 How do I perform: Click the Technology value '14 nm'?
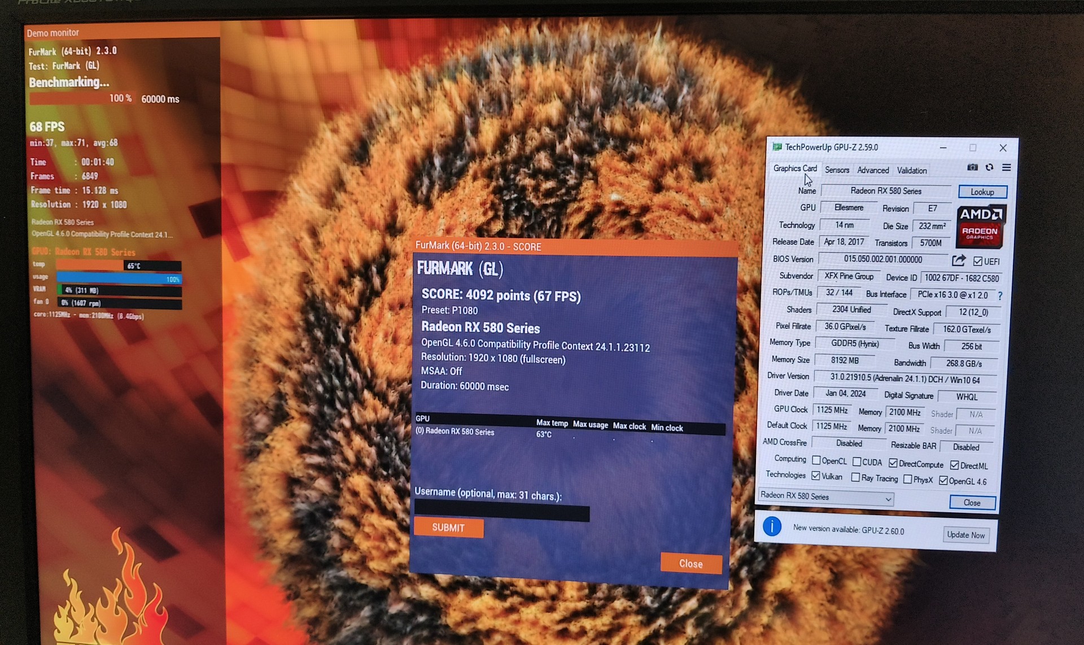coord(844,225)
